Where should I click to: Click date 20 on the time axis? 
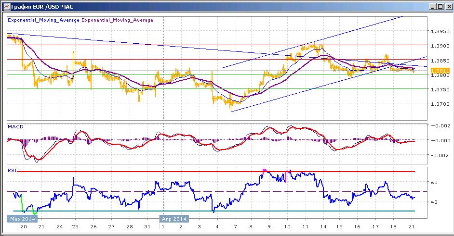click(x=24, y=227)
